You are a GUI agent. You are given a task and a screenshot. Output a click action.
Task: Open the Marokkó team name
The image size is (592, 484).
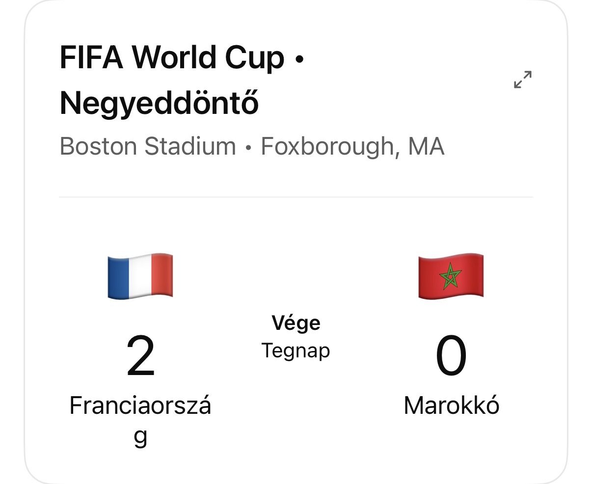coord(451,406)
